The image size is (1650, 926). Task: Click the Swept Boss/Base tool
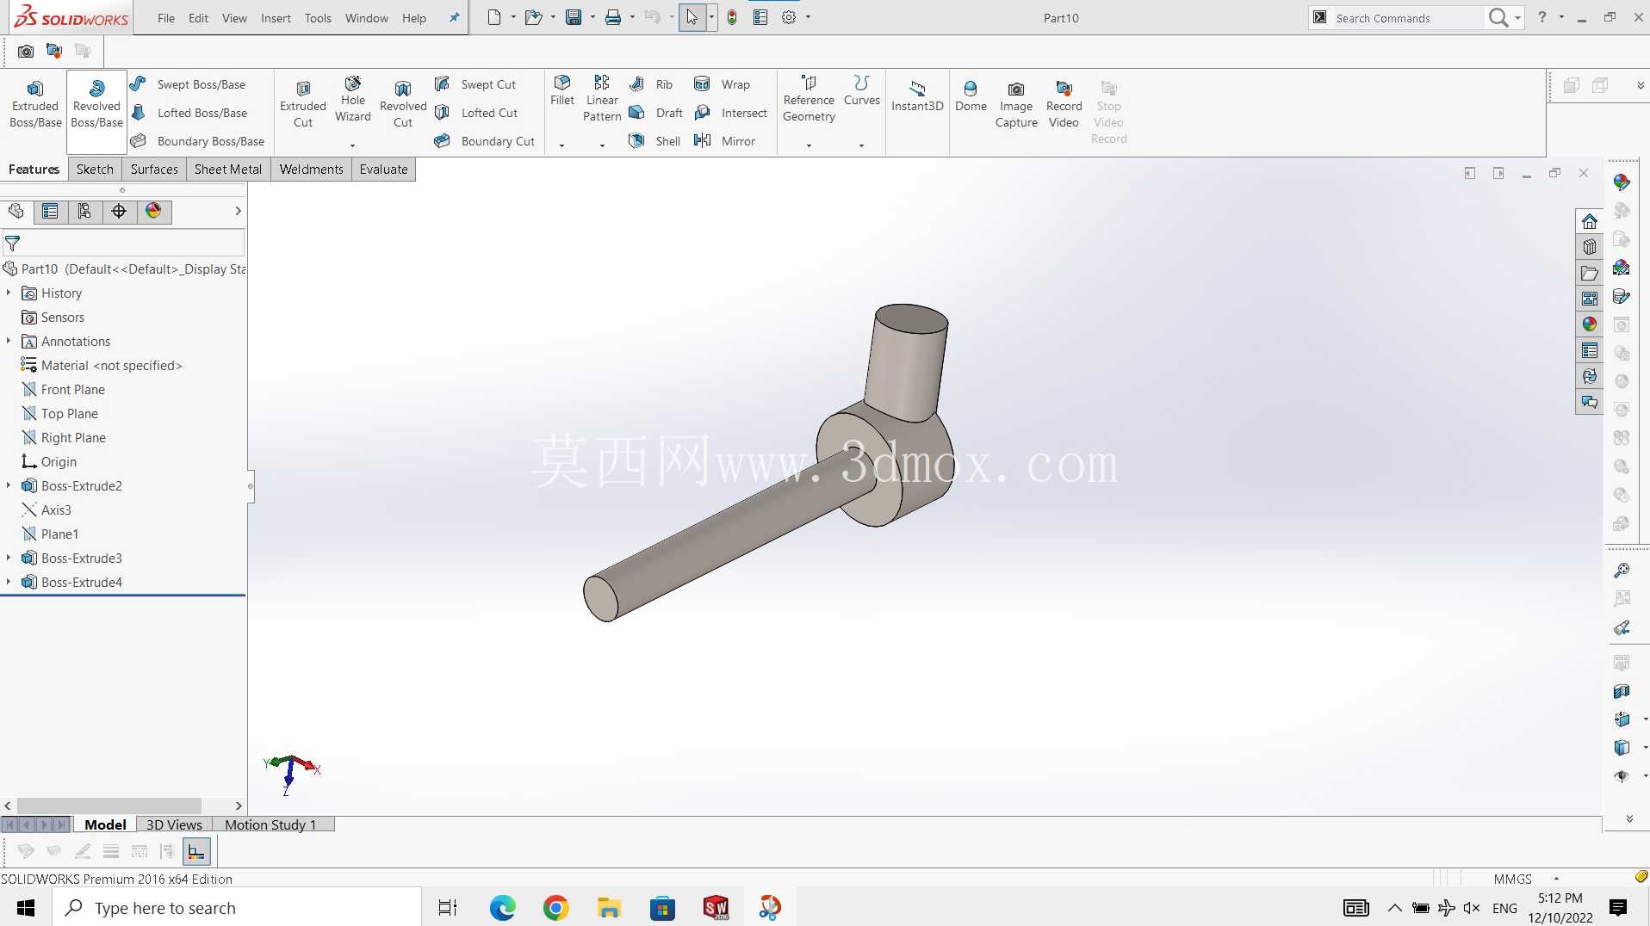pos(189,84)
